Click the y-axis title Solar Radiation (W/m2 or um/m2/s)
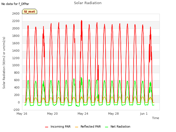The height and width of the screenshot is (132, 176). click(x=4, y=63)
